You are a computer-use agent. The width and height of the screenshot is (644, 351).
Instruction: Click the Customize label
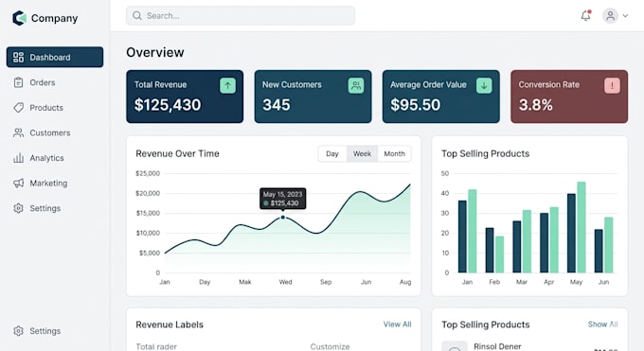pyautogui.click(x=330, y=346)
